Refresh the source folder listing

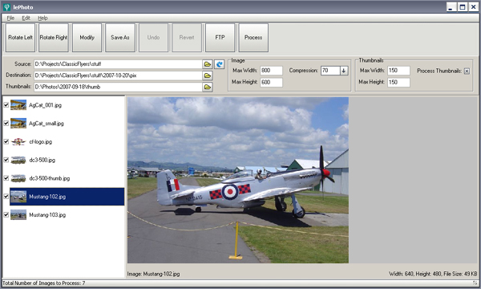pos(220,64)
